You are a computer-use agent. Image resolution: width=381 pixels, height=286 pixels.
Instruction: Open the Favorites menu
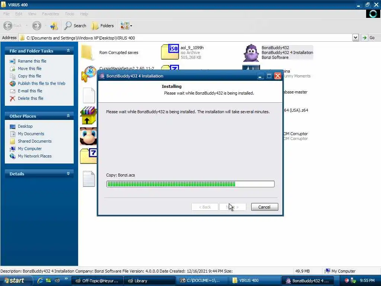click(50, 14)
